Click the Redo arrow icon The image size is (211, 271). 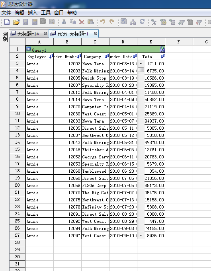(x=112, y=21)
